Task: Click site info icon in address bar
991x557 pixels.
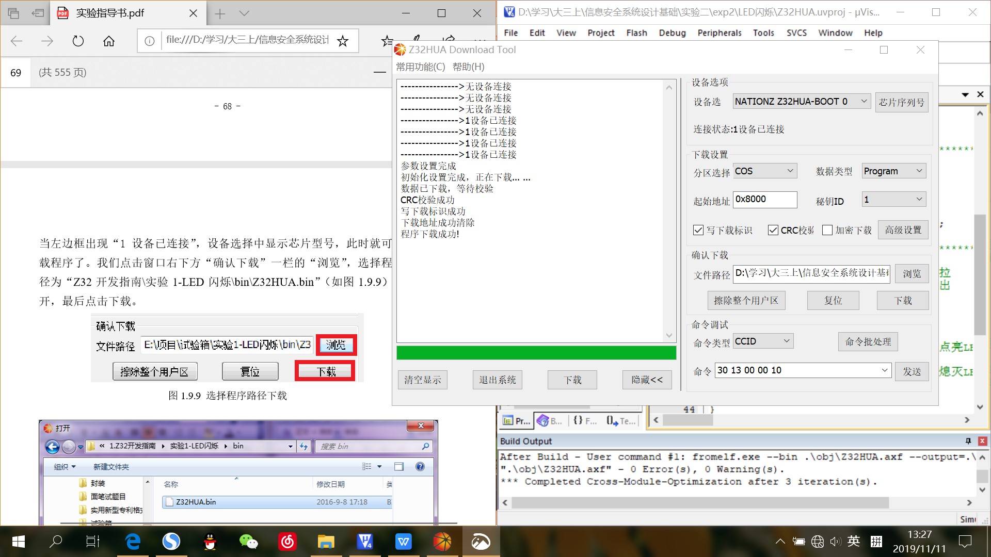Action: 149,41
